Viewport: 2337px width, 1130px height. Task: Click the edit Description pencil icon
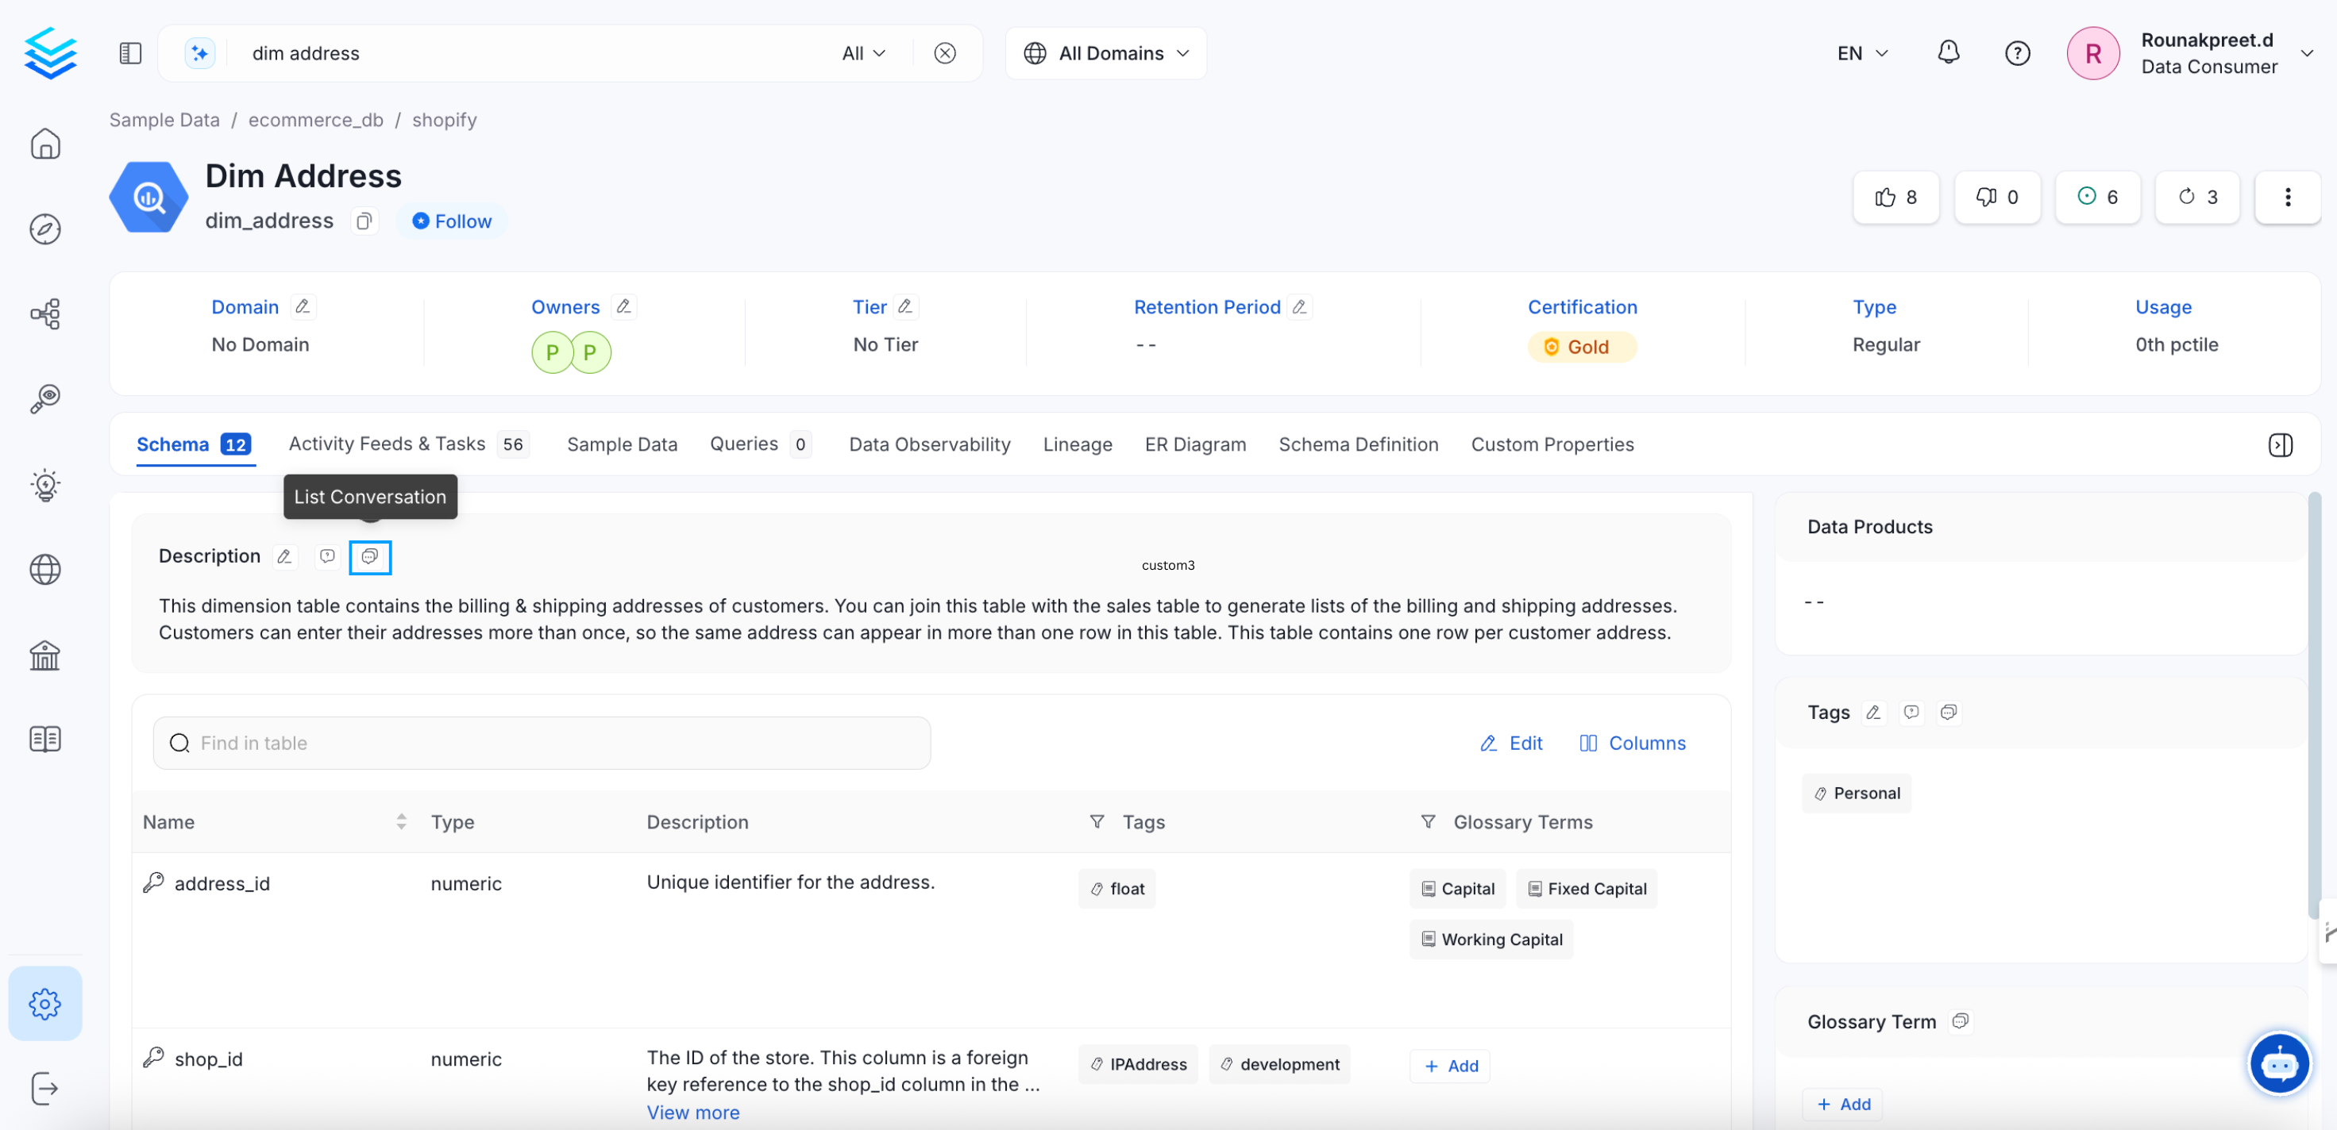click(284, 557)
